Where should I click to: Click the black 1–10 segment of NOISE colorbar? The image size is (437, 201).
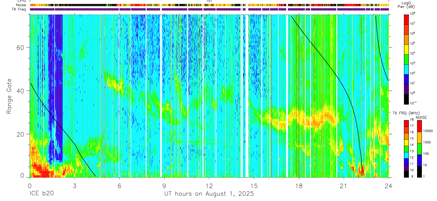419,171
